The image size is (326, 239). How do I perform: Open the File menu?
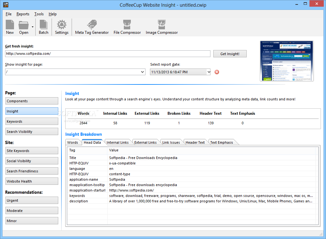point(9,14)
